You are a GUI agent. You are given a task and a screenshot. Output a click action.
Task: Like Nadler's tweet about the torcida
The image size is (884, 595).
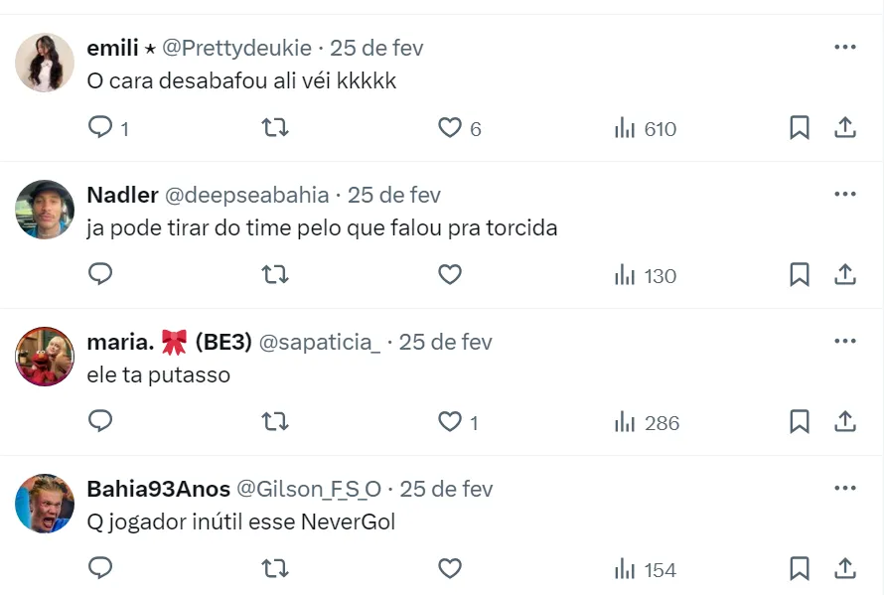[450, 275]
